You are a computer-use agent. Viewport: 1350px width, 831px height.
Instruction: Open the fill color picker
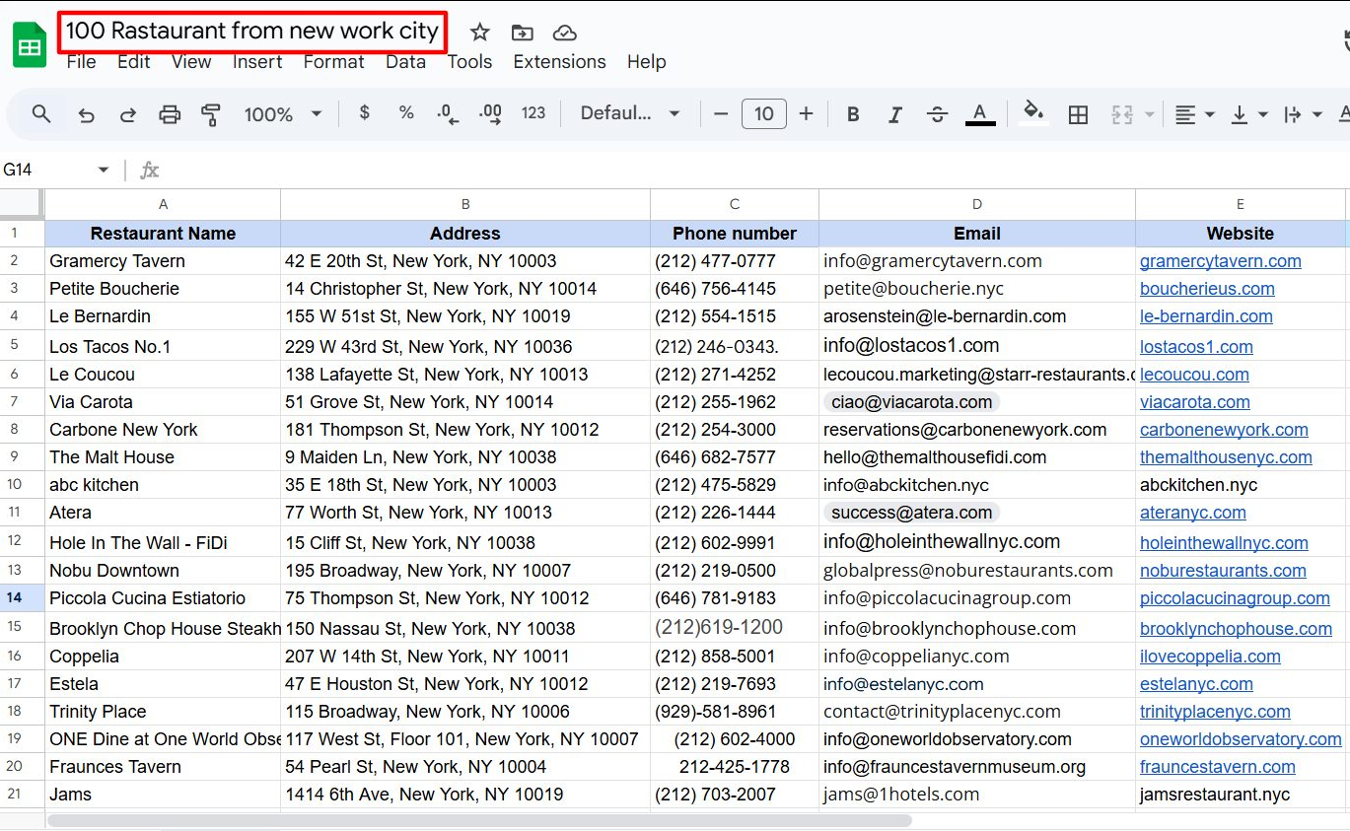click(1033, 113)
